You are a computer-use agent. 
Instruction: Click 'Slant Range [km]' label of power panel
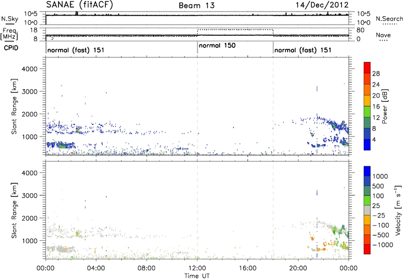point(14,106)
